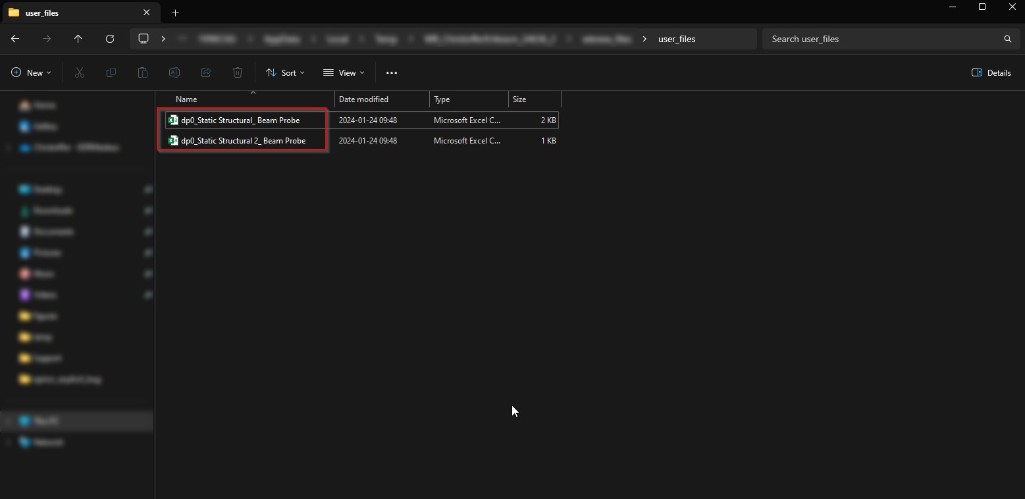Expand the This PC tree node

click(x=9, y=421)
